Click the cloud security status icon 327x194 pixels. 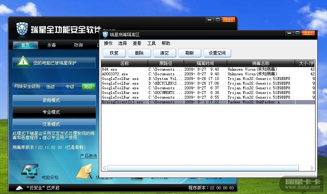(x=19, y=188)
